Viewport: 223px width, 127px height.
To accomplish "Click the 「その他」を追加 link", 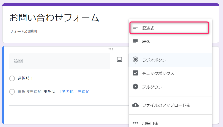I will [x=74, y=92].
